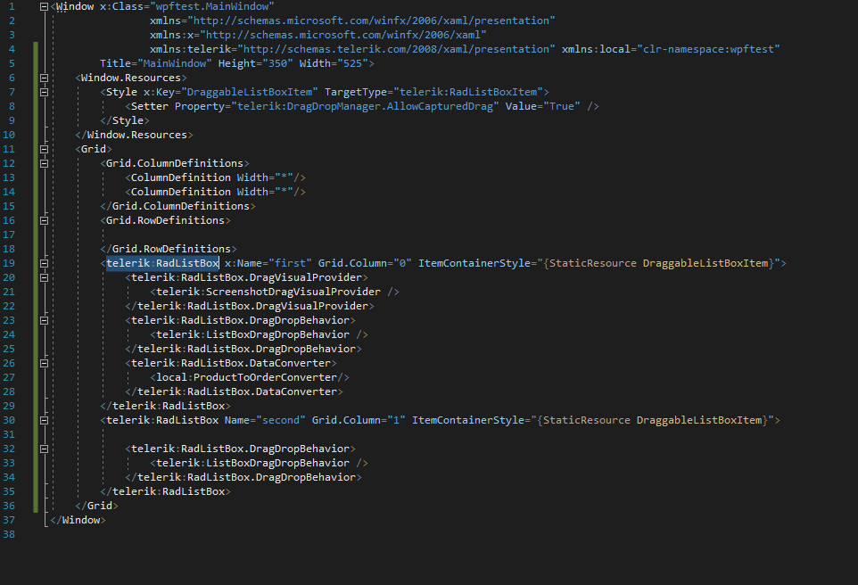This screenshot has width=858, height=585.
Task: Click the "wpftest.MainWindow" class value
Action: click(x=211, y=6)
